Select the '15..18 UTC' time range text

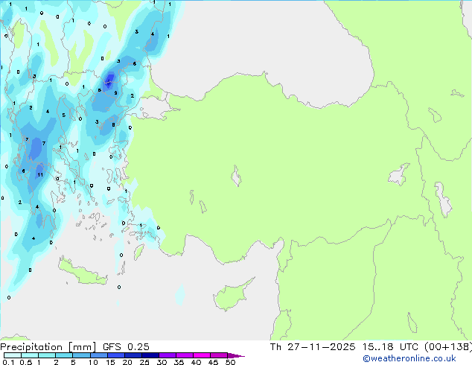[390, 347]
